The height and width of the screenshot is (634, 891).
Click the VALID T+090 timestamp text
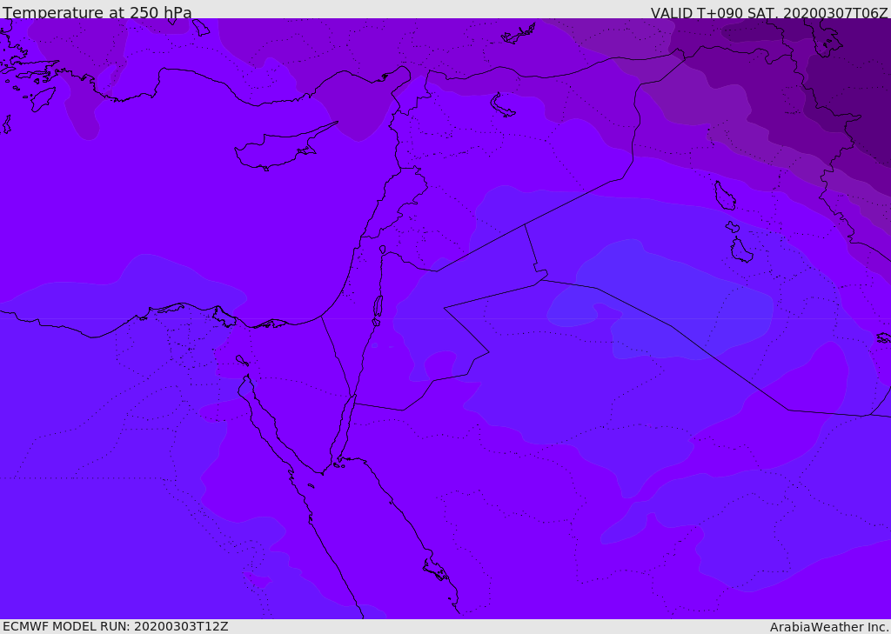769,13
